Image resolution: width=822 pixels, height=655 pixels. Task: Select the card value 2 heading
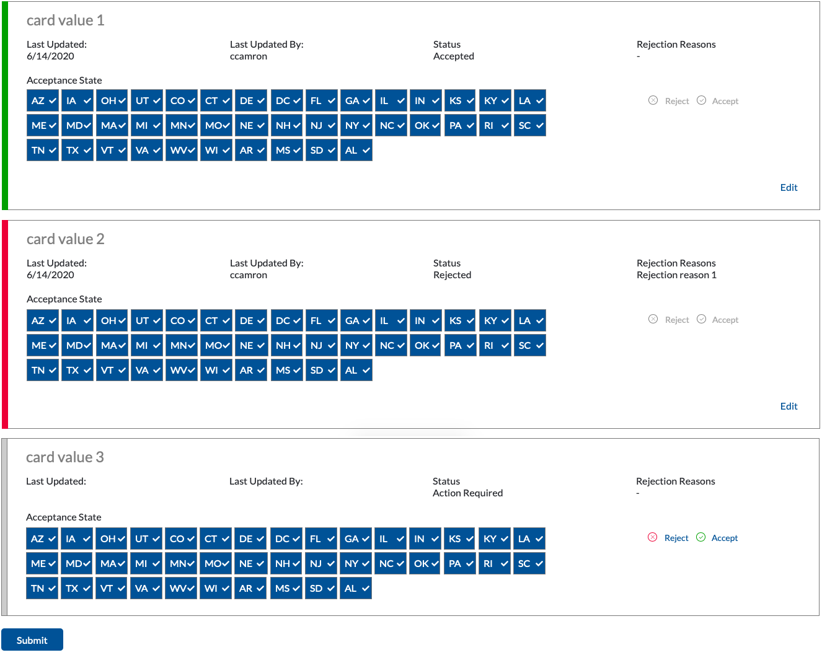66,239
